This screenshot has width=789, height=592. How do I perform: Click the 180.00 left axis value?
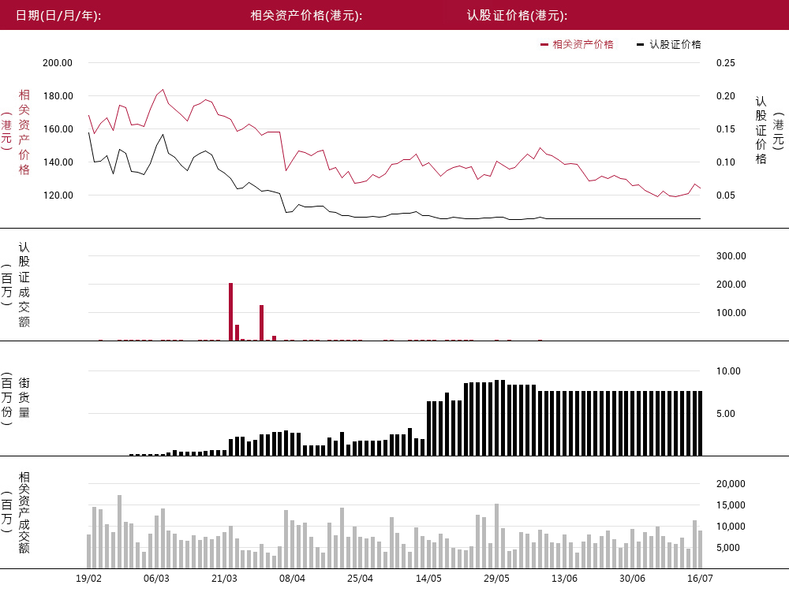pos(58,95)
